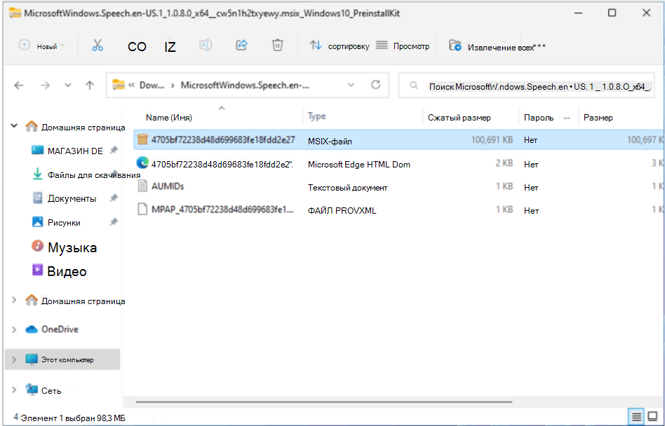Open OneDrive in navigation pane

coord(52,329)
